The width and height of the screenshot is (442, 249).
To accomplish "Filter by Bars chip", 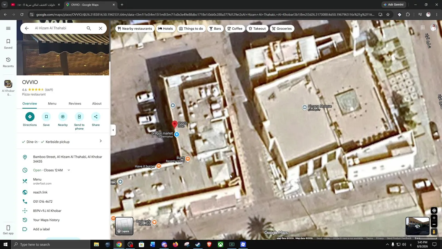I will coord(215,29).
